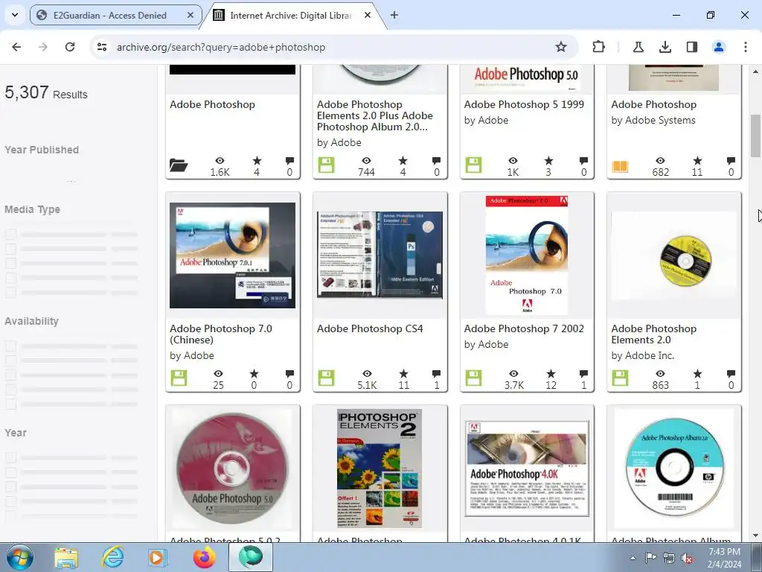Click reviews bubble on Photoshop CS4 card
The height and width of the screenshot is (572, 762).
click(x=436, y=374)
